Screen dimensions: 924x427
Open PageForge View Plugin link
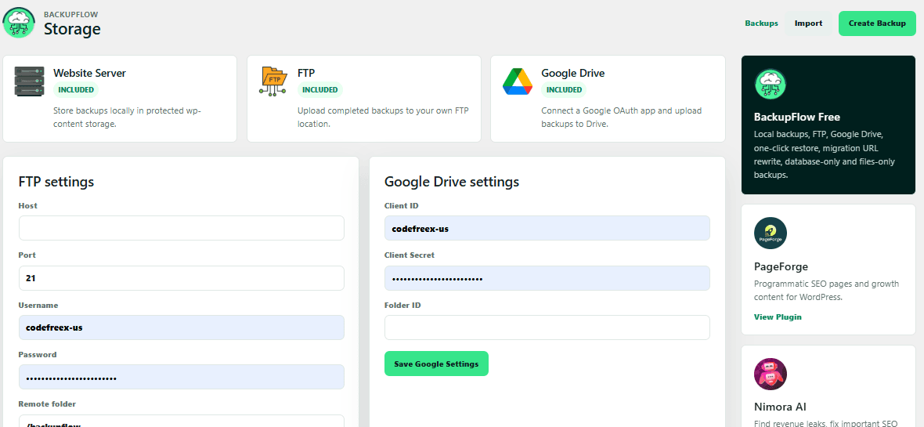778,317
